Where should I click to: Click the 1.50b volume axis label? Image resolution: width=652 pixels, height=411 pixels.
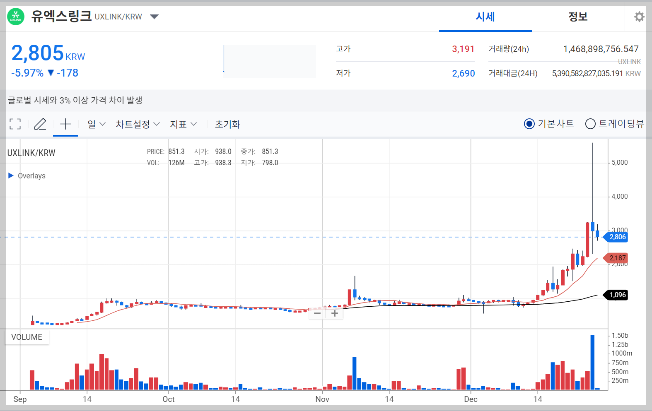tap(620, 335)
